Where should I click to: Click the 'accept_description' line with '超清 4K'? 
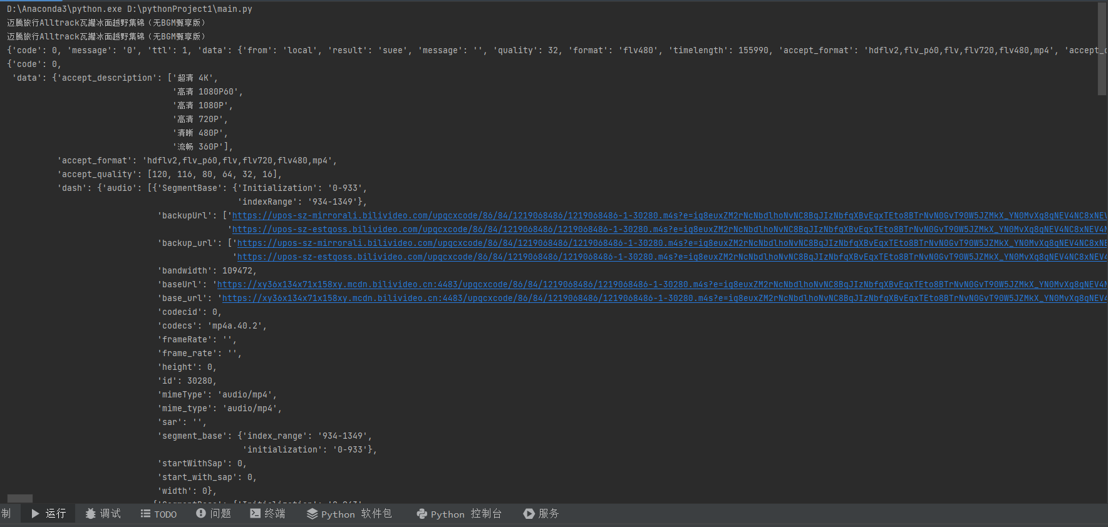pyautogui.click(x=115, y=78)
